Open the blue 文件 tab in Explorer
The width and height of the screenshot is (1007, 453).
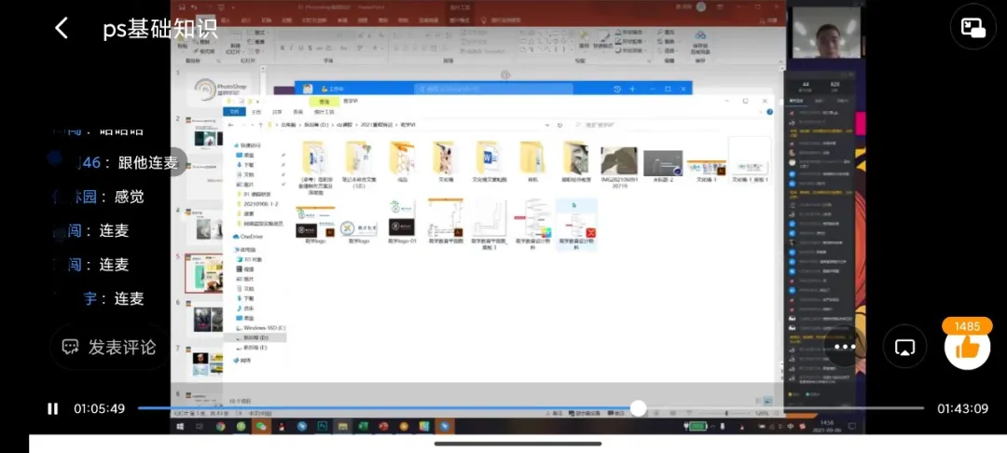(234, 111)
